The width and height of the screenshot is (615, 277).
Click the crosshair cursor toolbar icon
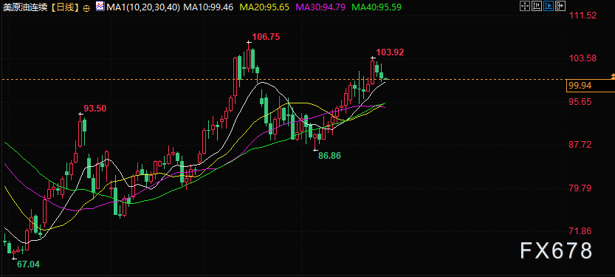coord(524,6)
